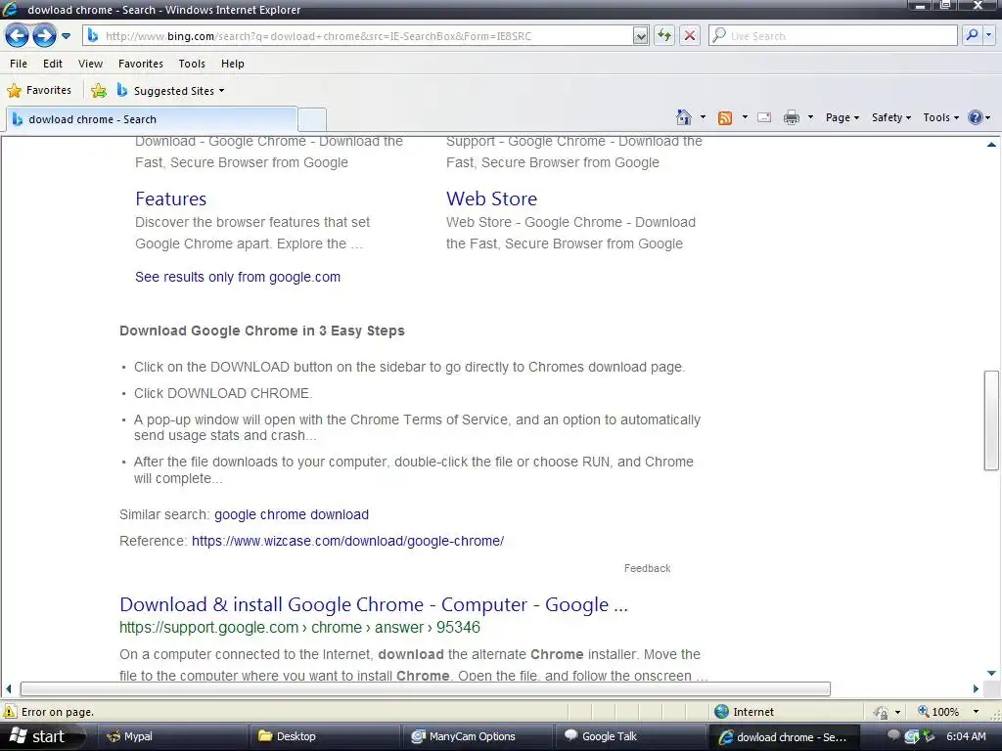Image resolution: width=1002 pixels, height=751 pixels.
Task: Click the Read Mail icon
Action: [764, 117]
